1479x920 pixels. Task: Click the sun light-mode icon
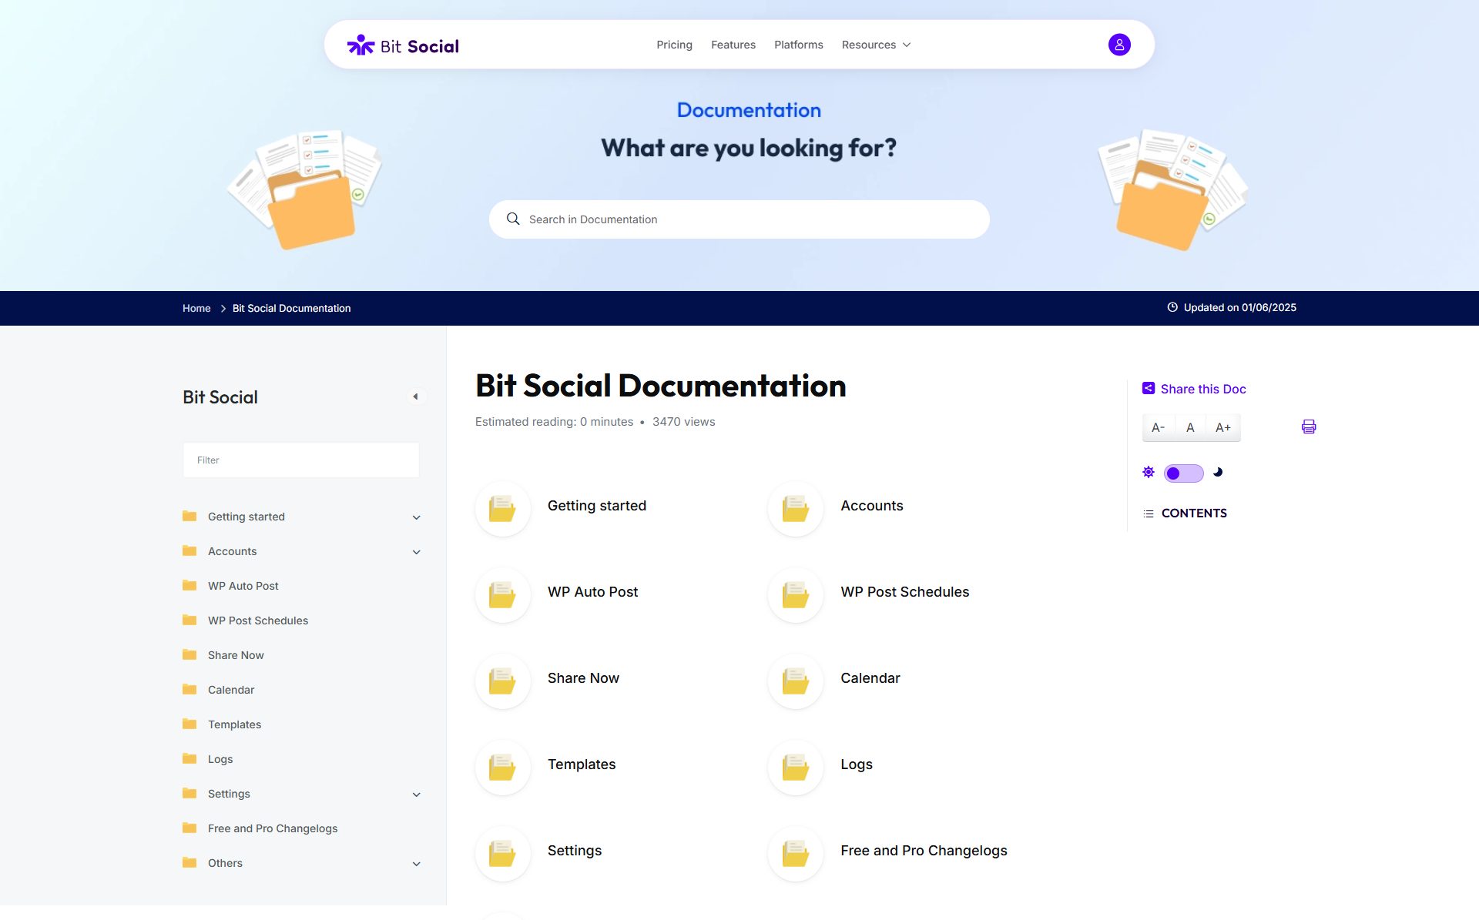pos(1148,472)
